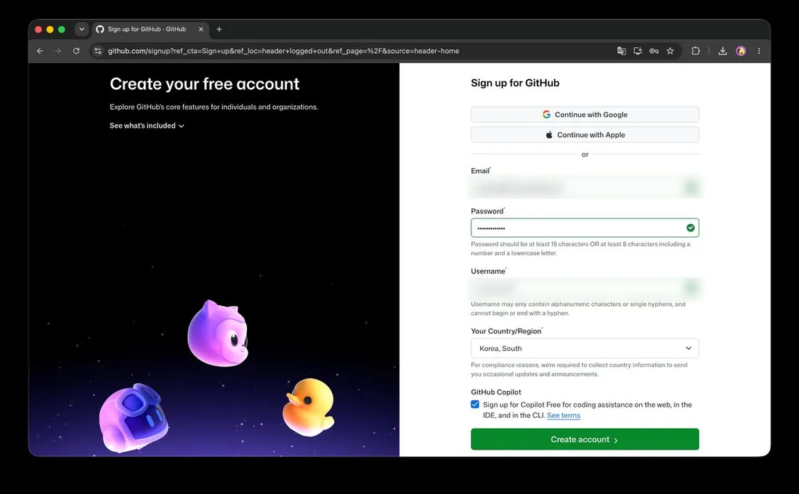The image size is (799, 494).
Task: Click the address bar URL
Action: pos(283,51)
